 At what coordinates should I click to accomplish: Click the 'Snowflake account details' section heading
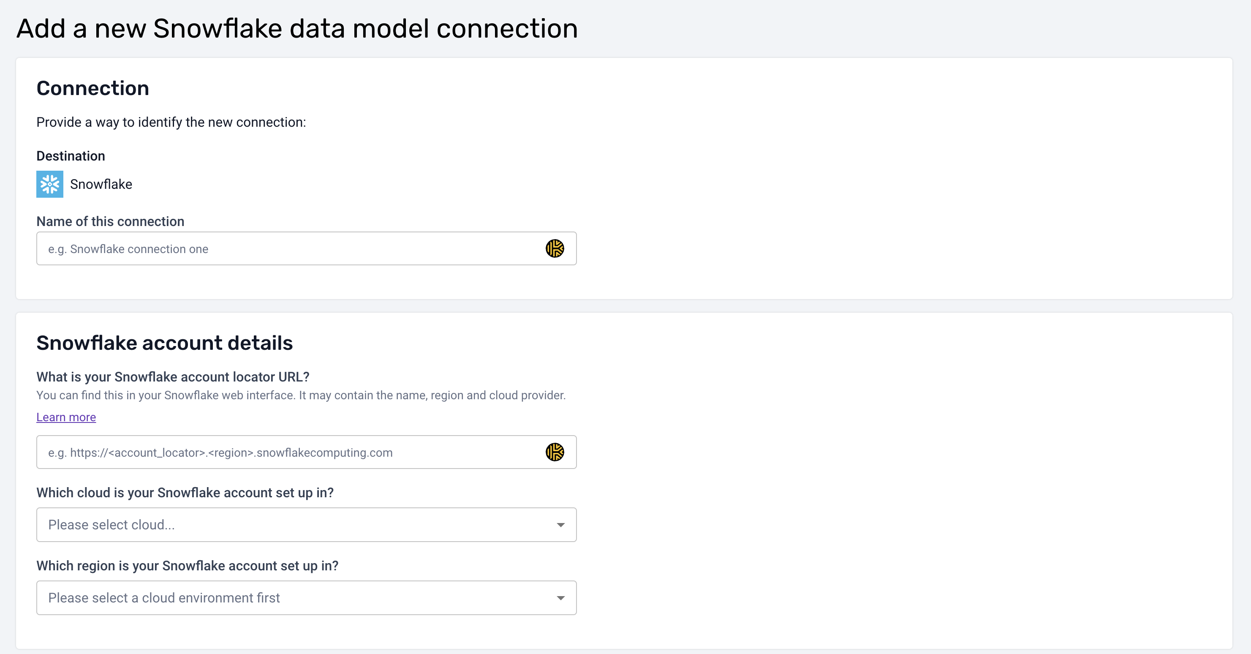tap(165, 343)
